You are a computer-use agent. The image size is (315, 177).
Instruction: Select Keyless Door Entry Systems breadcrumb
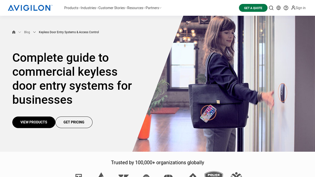69,32
